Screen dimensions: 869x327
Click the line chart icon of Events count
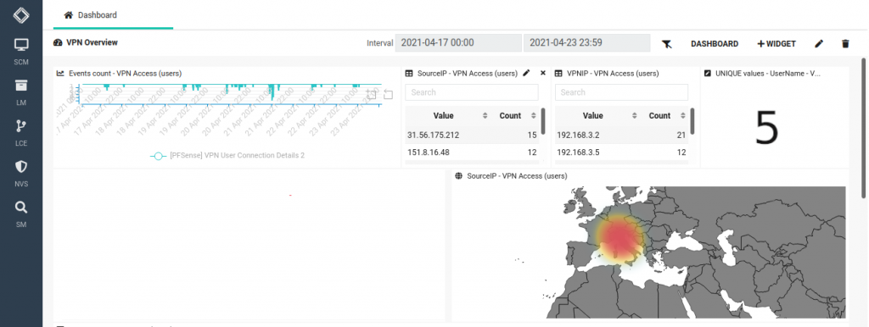click(x=61, y=73)
